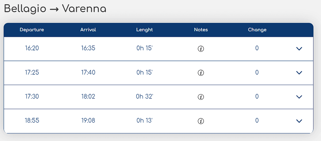The height and width of the screenshot is (141, 321).
Task: Select the Arrival column header
Action: (x=88, y=30)
